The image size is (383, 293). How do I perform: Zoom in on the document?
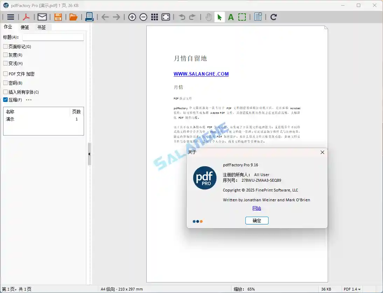coord(132,16)
